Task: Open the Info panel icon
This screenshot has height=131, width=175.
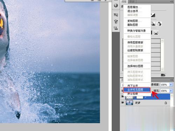Action: [x=116, y=5]
